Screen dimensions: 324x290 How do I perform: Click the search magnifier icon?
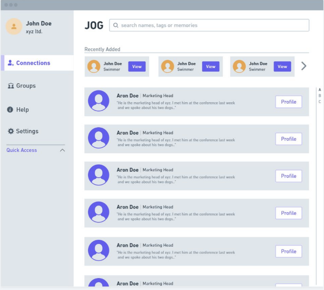coord(116,25)
